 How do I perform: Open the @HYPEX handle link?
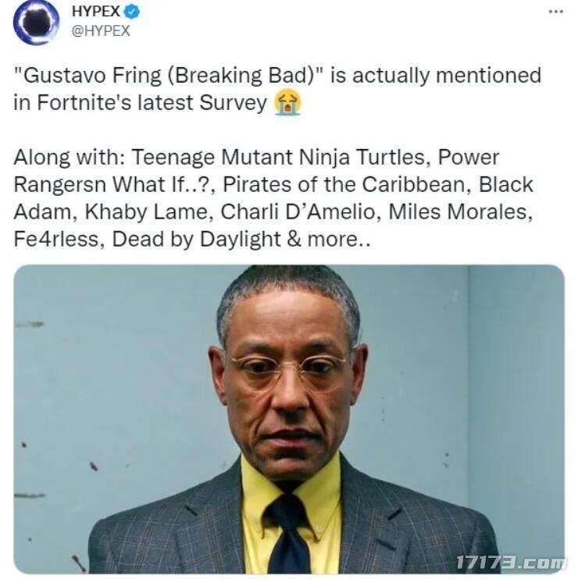click(x=100, y=31)
